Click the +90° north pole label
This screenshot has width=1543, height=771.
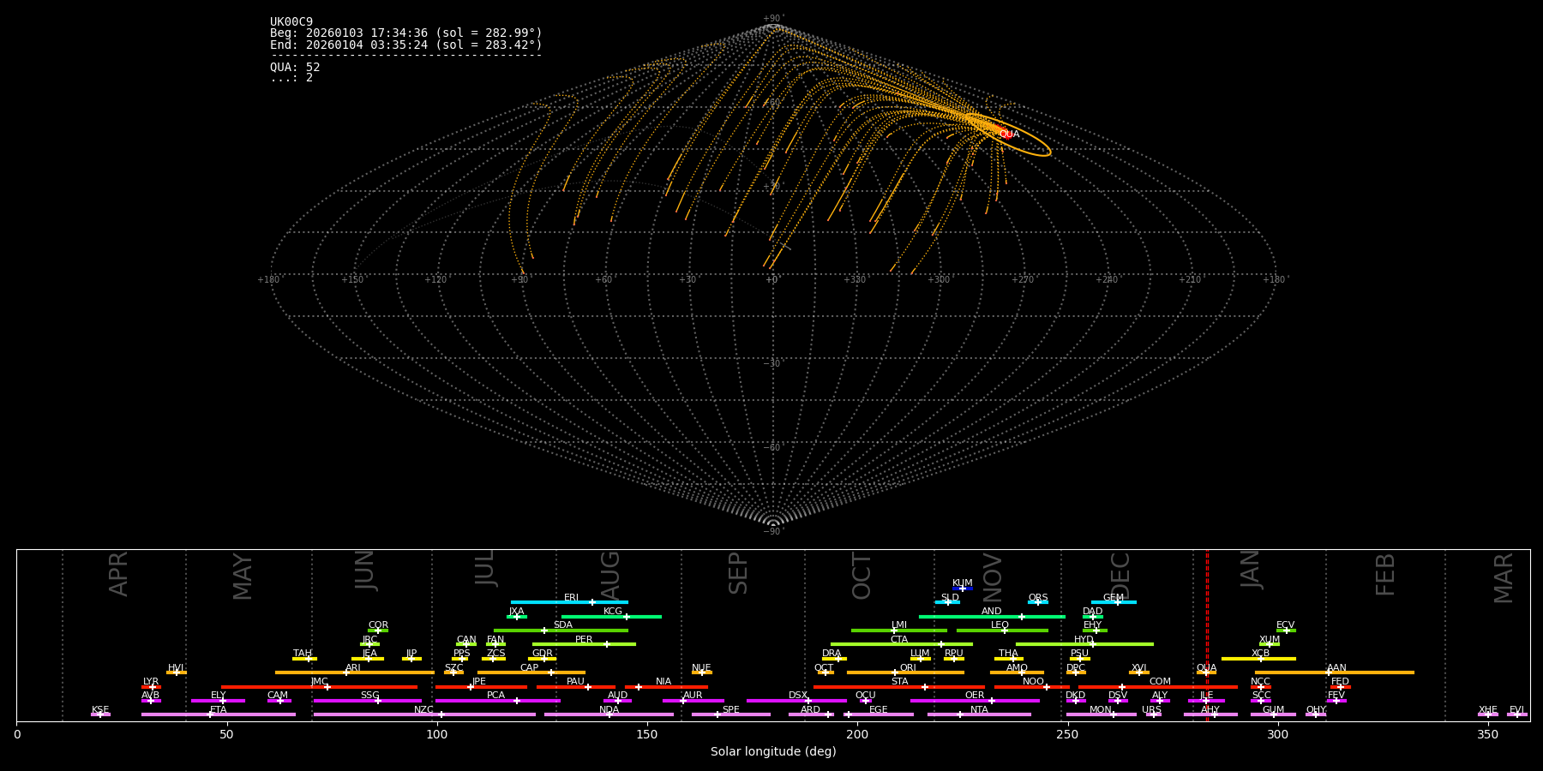coord(773,18)
